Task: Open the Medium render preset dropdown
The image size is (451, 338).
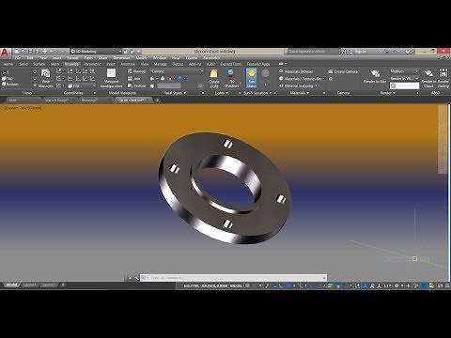Action: (x=404, y=71)
